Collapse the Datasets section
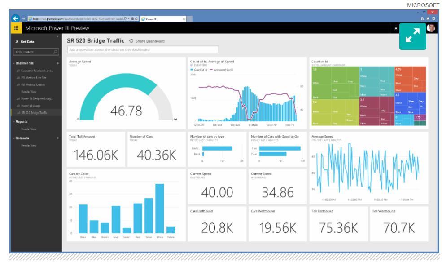442x262 pixels. [x=14, y=138]
